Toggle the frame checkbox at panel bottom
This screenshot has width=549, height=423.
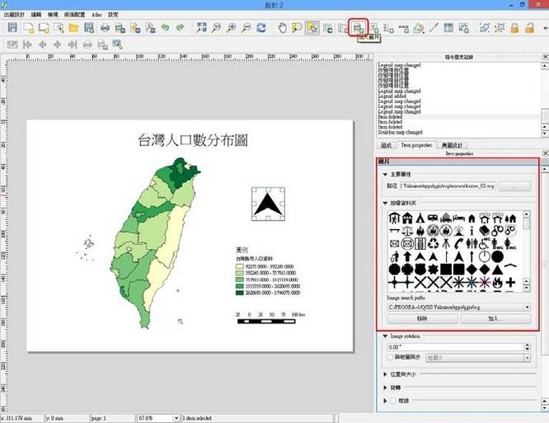393,401
